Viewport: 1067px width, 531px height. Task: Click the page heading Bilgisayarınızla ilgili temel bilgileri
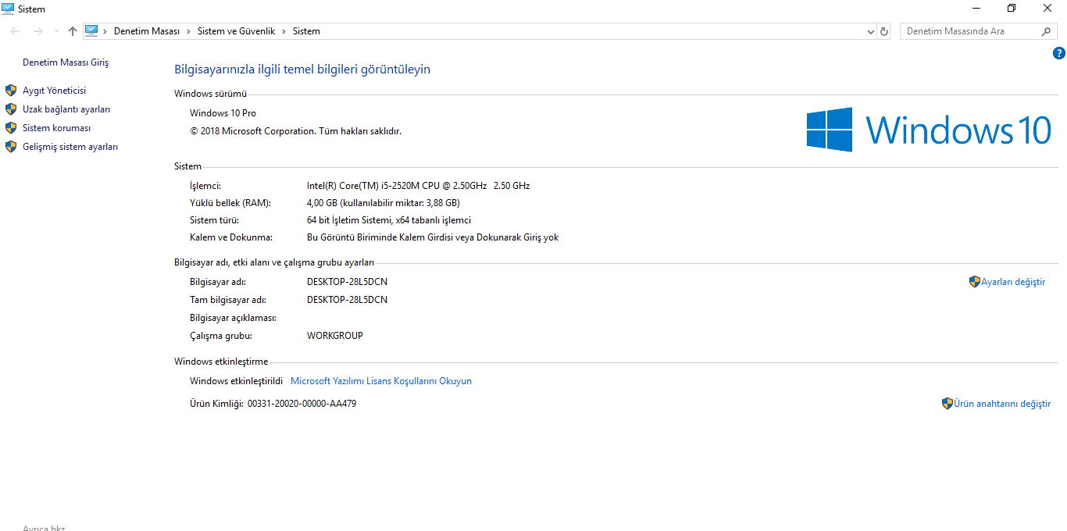click(x=302, y=69)
